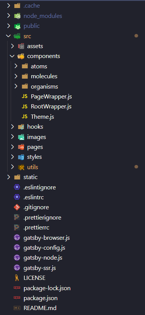Expand the public folder chevron
The width and height of the screenshot is (145, 315).
pos(8,26)
